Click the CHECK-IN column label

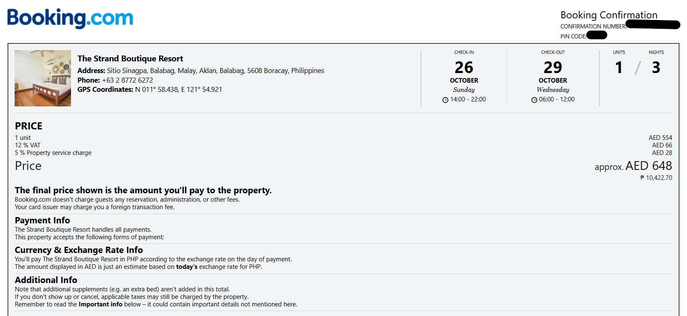click(x=464, y=53)
